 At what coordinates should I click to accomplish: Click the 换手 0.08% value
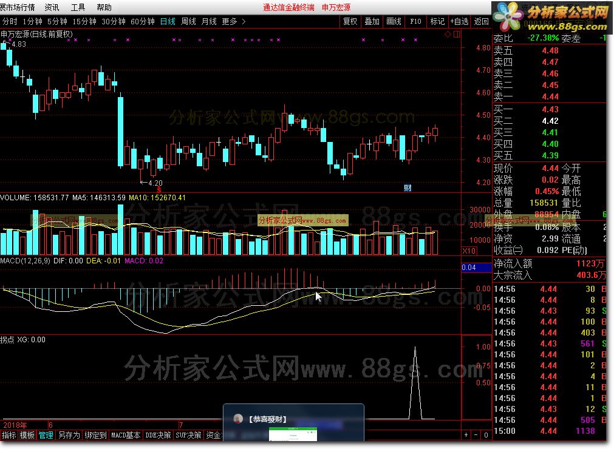click(x=547, y=227)
